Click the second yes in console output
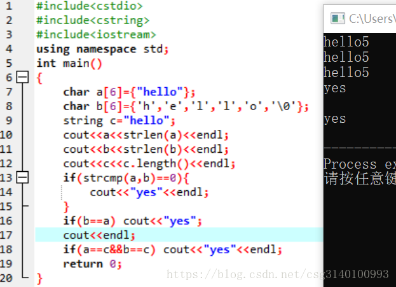 [335, 120]
